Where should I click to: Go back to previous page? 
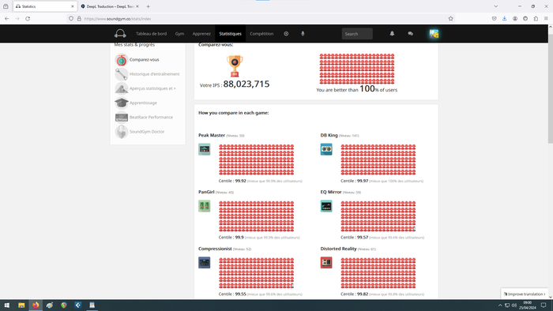(6, 19)
